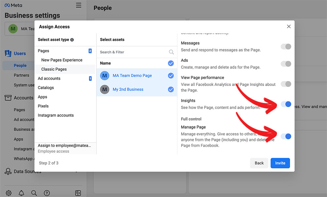Toggle the select-all checkmark in Name header
This screenshot has height=197, width=327.
pyautogui.click(x=171, y=63)
